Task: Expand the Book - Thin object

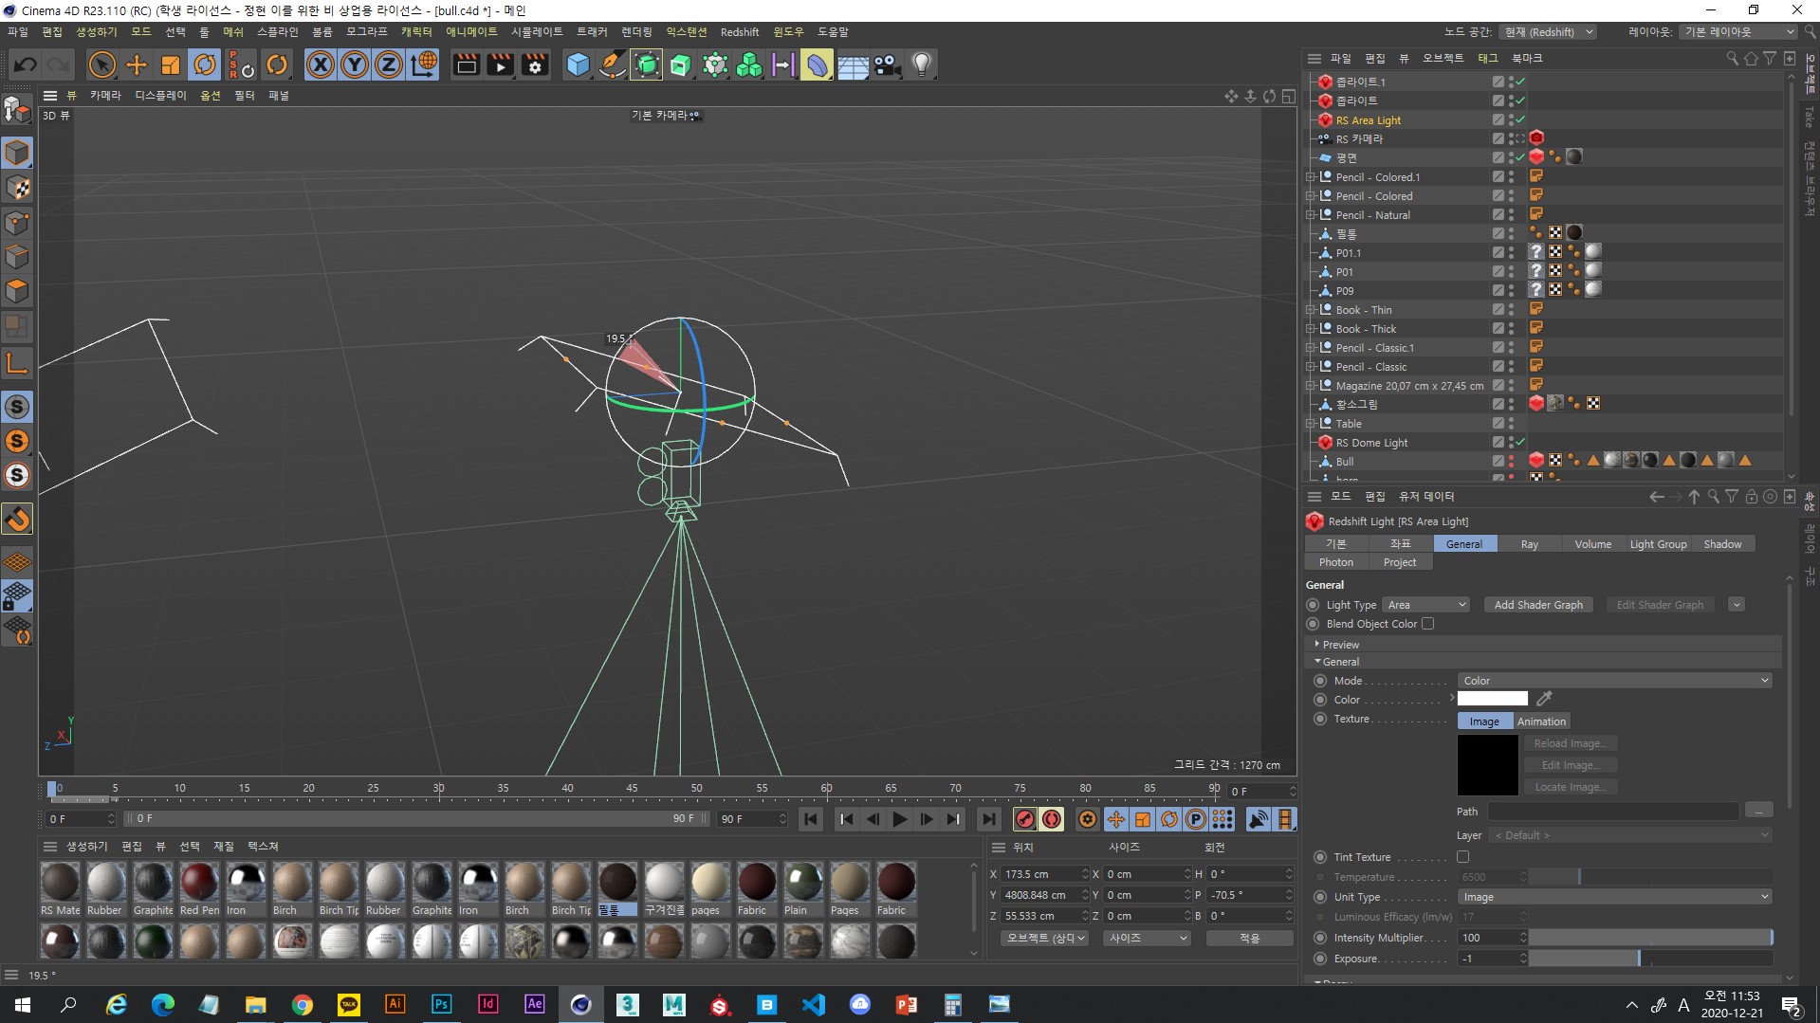Action: 1311,310
